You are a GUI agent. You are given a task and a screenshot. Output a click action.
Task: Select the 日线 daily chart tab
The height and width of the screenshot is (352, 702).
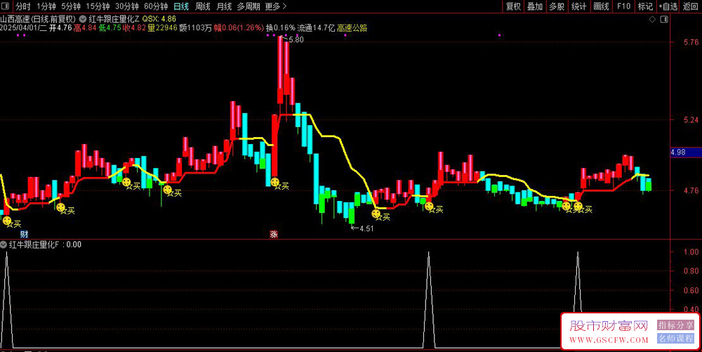(181, 6)
